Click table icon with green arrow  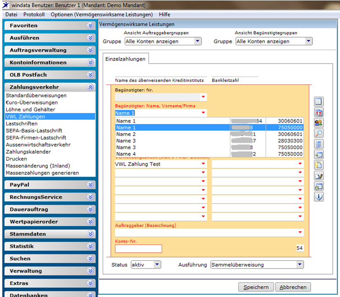click(319, 155)
